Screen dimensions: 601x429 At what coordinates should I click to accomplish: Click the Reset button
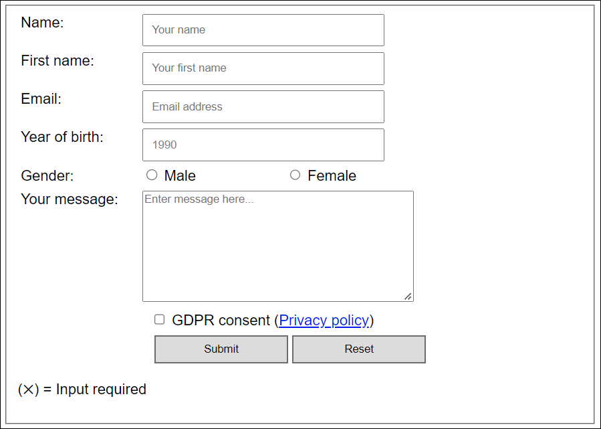click(x=358, y=349)
